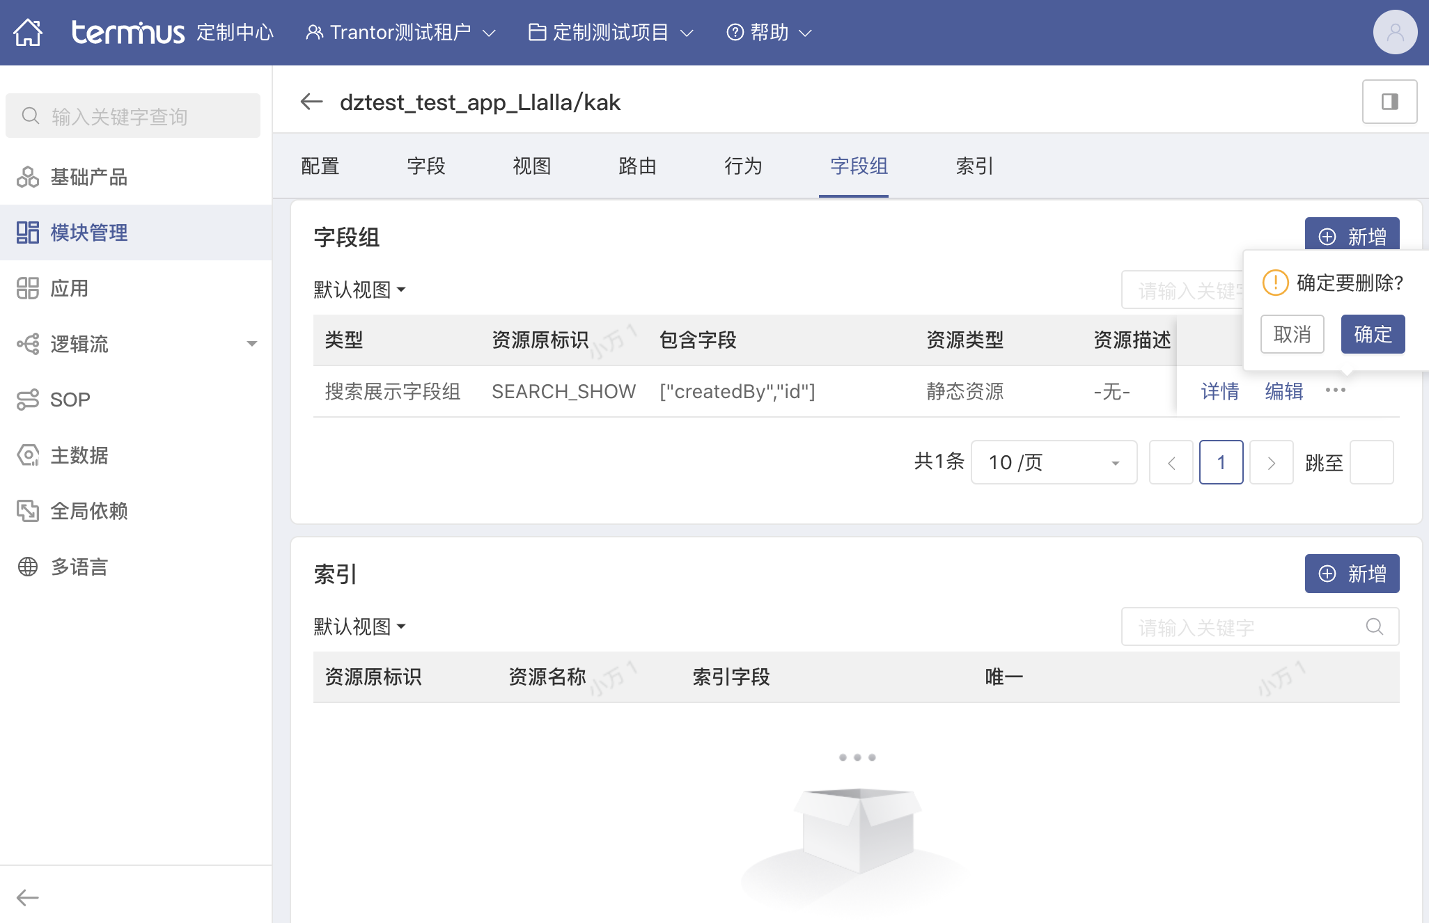Click the search icon in 索引 keyword box
Viewport: 1429px width, 923px height.
point(1375,627)
